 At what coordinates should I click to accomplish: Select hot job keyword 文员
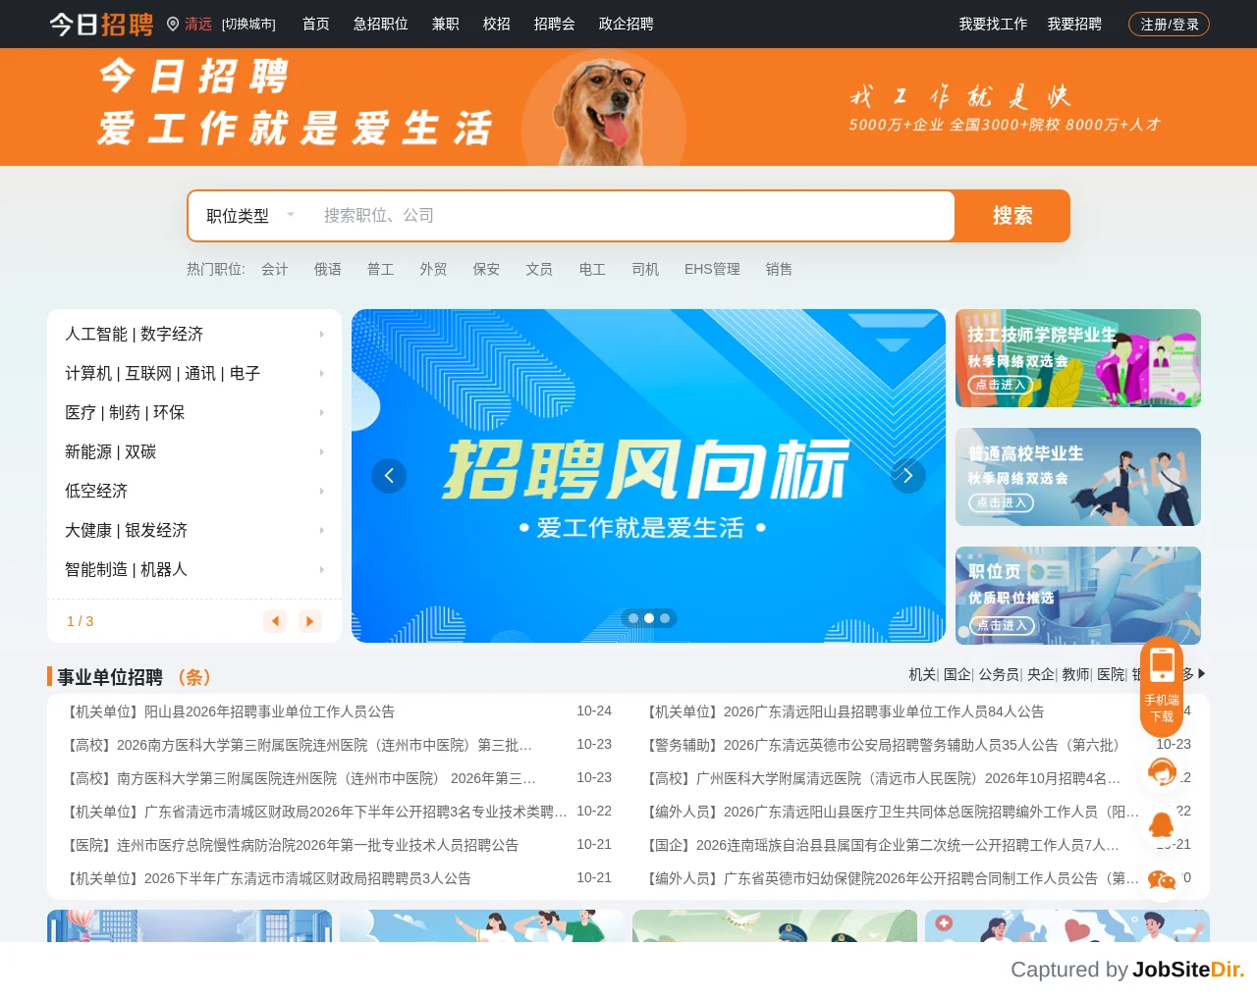click(x=540, y=269)
